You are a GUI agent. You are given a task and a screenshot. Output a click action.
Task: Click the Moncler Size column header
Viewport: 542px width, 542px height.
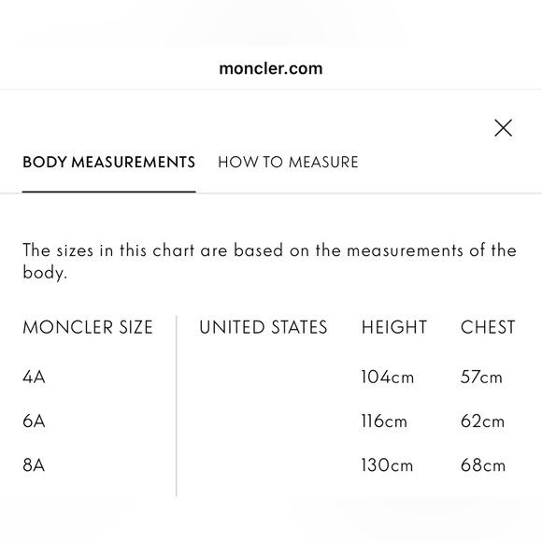[x=88, y=327]
